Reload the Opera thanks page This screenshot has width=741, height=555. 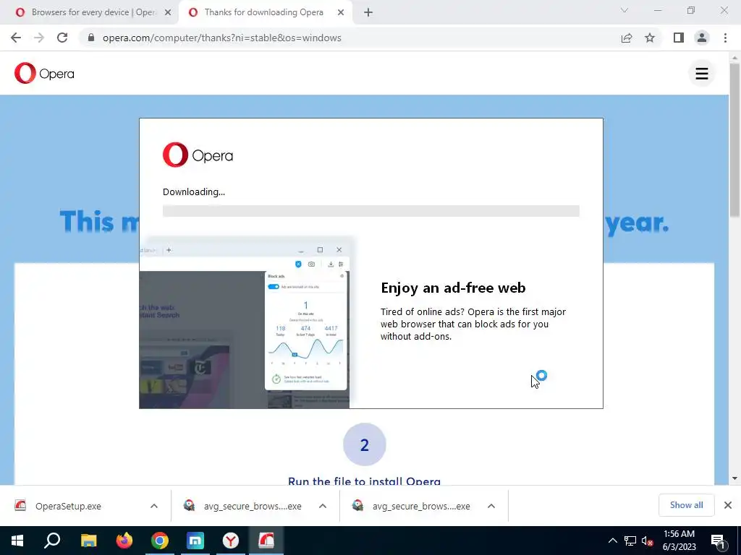[x=62, y=38]
